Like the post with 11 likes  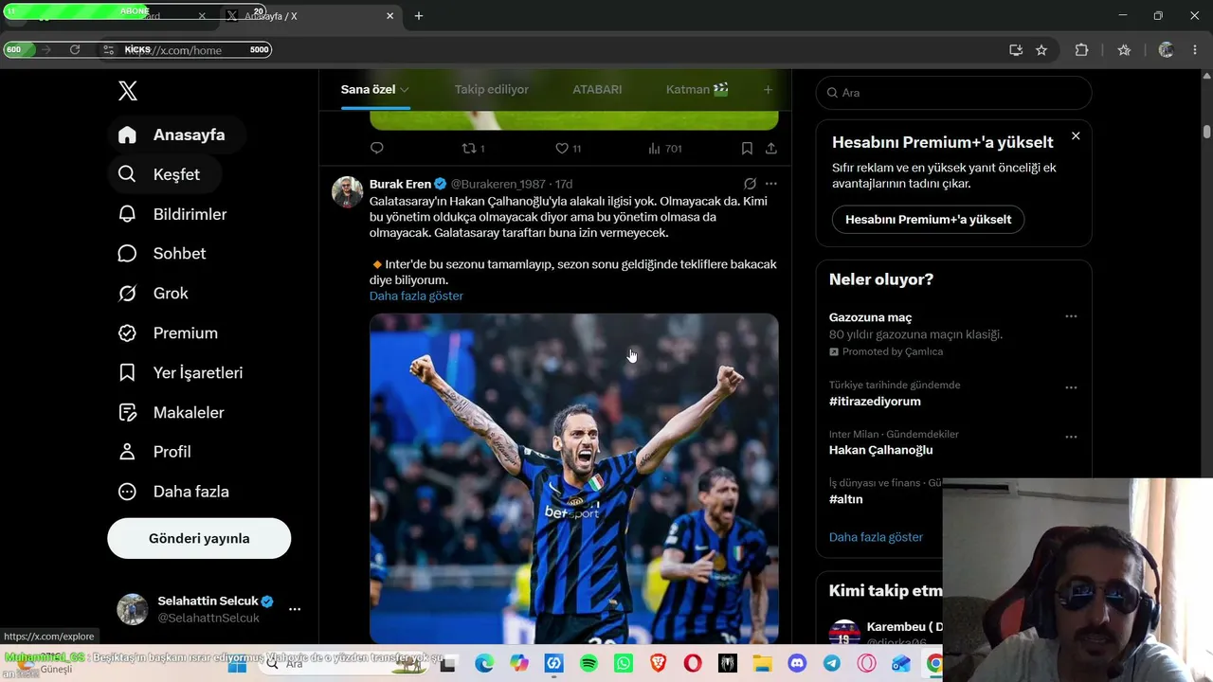pos(568,148)
